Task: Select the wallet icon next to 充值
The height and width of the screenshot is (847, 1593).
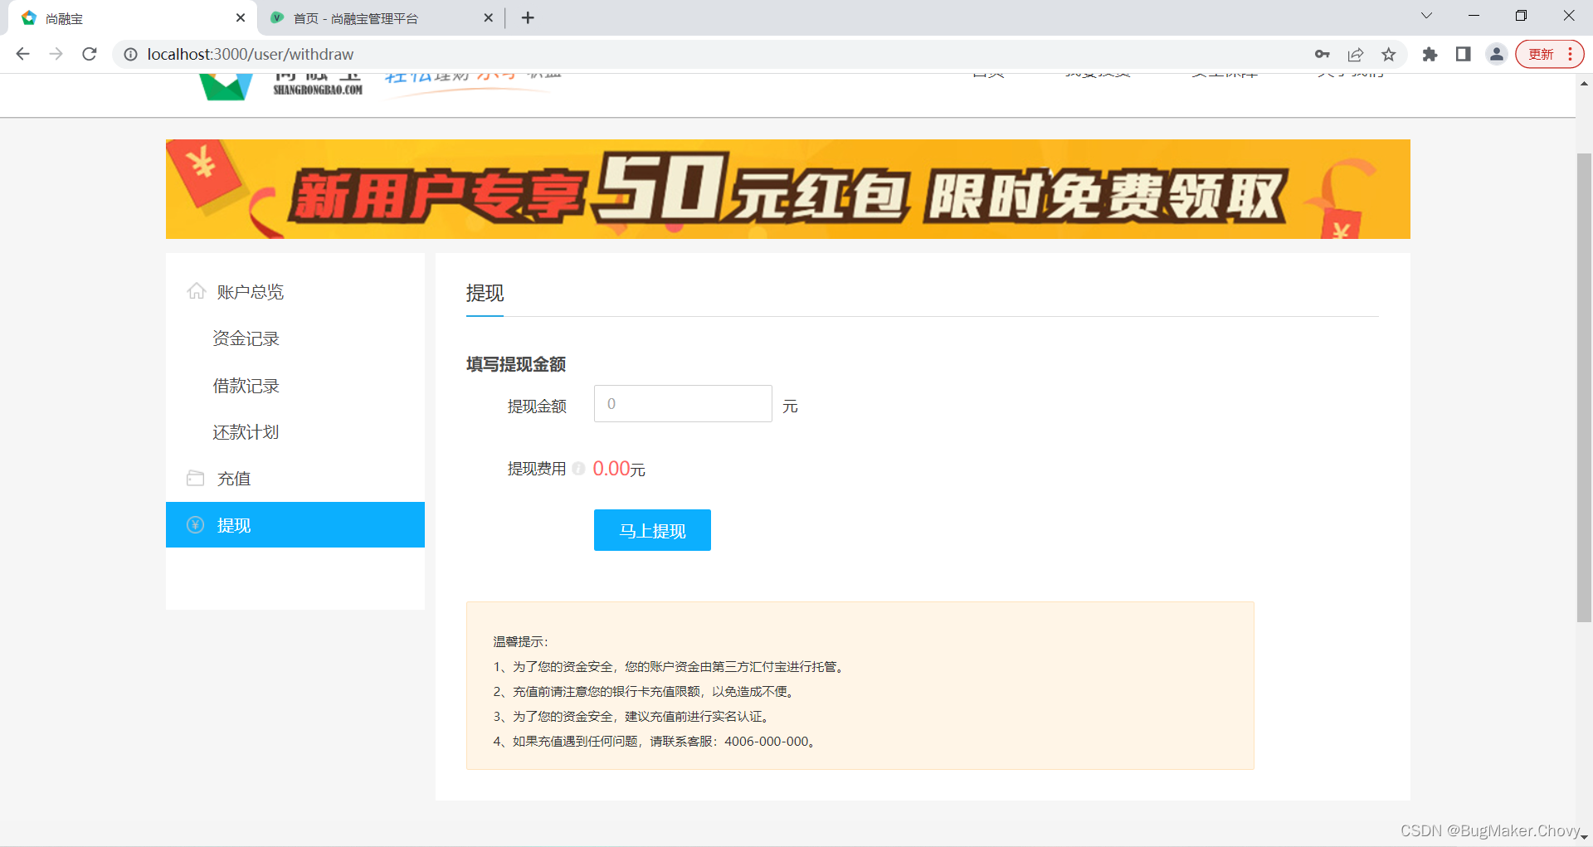Action: point(196,478)
